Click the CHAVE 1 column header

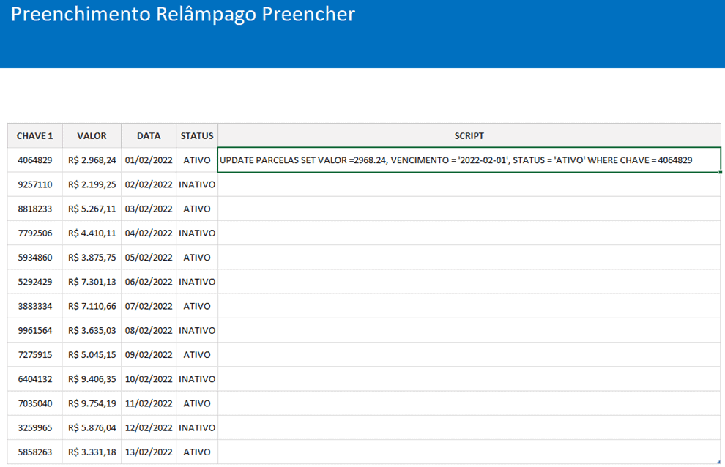click(x=35, y=135)
